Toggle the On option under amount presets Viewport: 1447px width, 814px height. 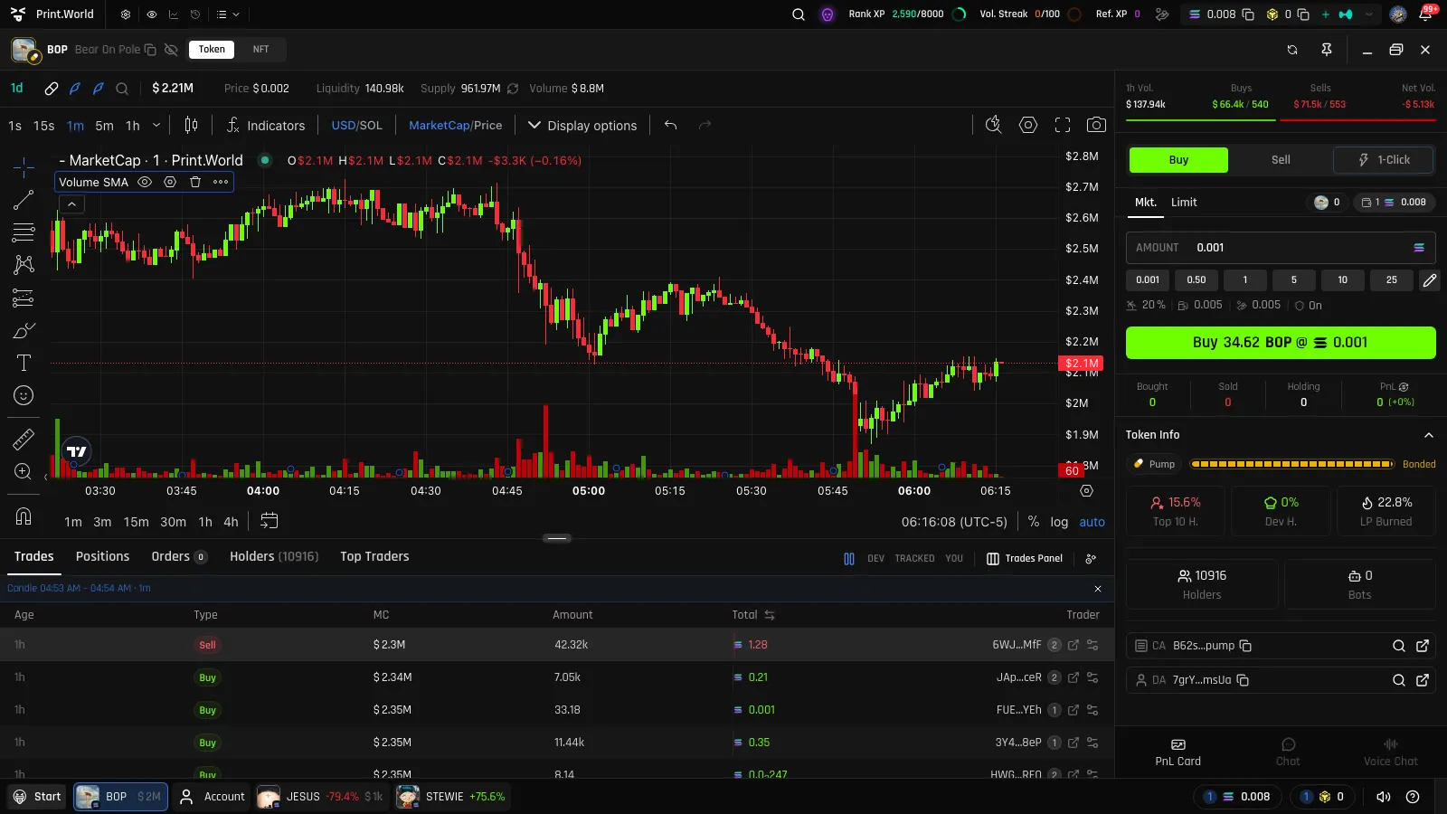coord(1308,306)
